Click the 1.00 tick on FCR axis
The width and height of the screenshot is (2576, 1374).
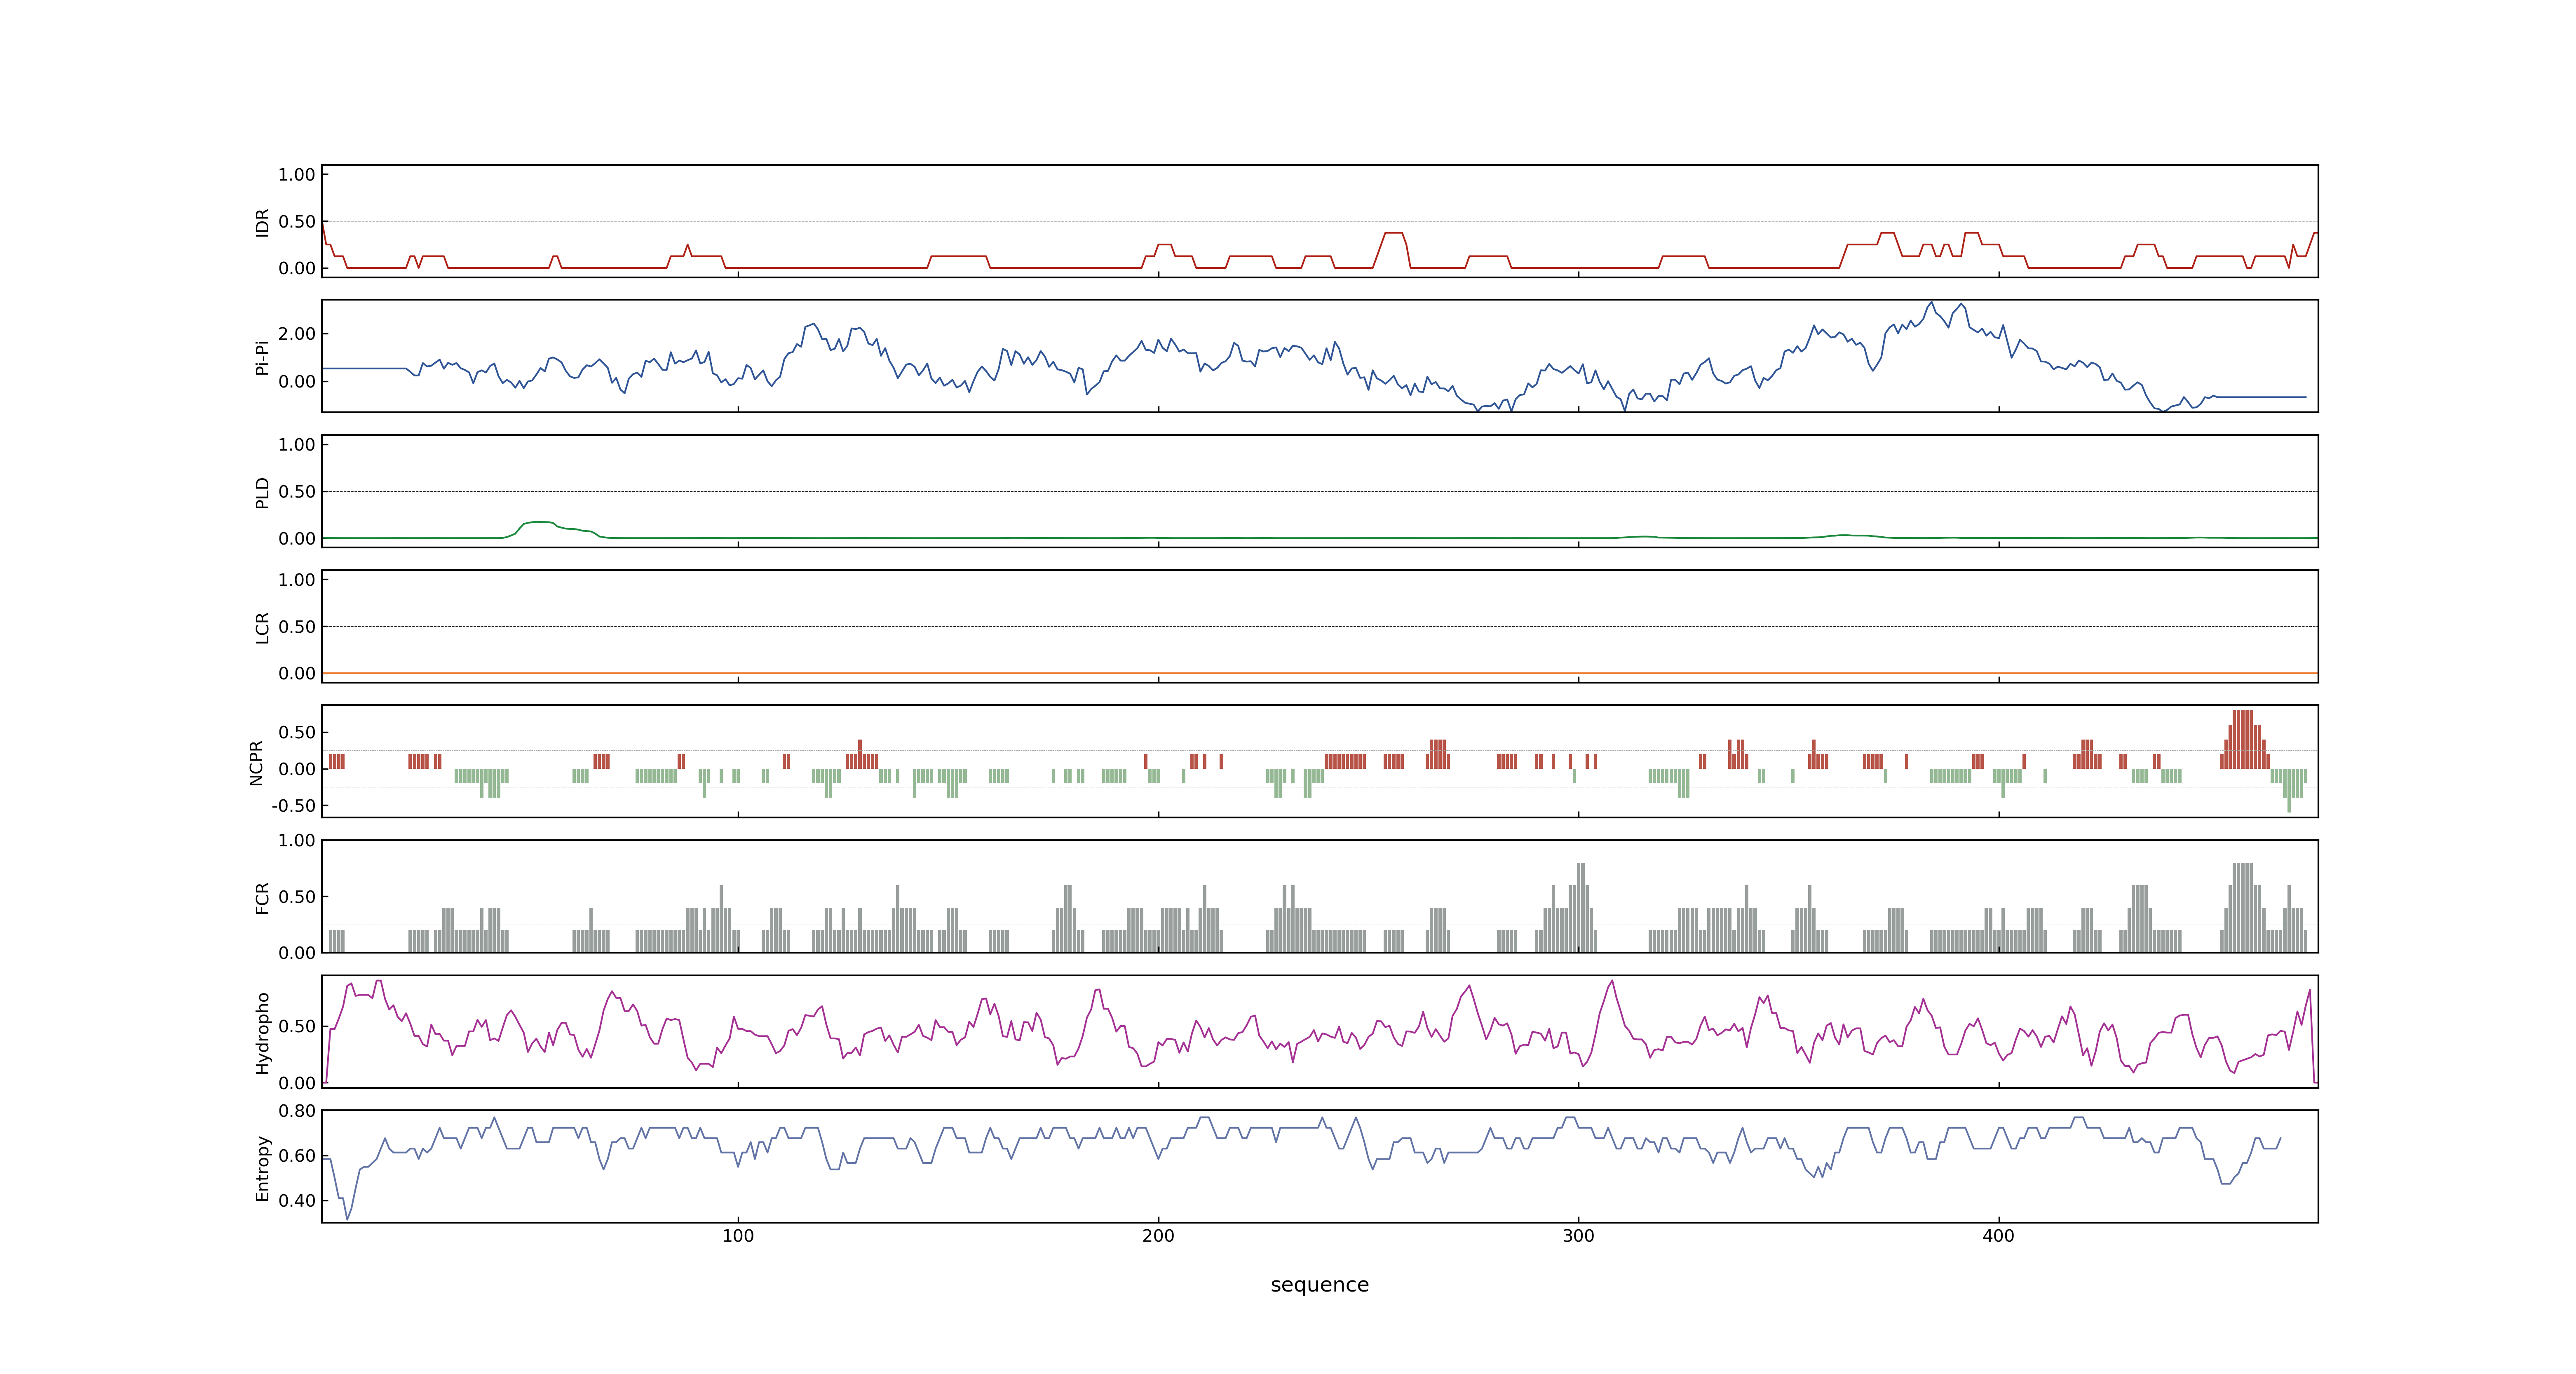pyautogui.click(x=297, y=840)
